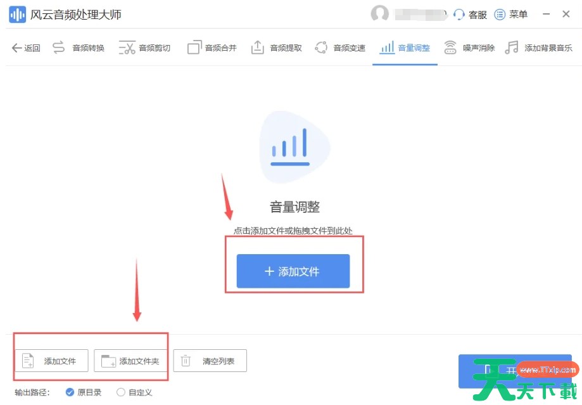Viewport: 582px width, 405px height.
Task: Click the 返回 text link
Action: click(x=32, y=48)
